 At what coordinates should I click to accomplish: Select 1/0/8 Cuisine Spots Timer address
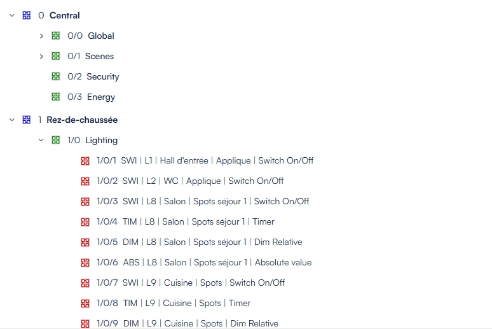[174, 304]
